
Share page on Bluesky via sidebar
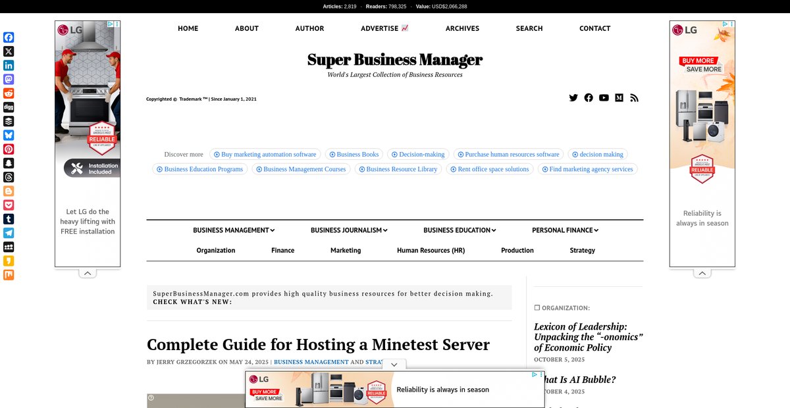(x=9, y=135)
